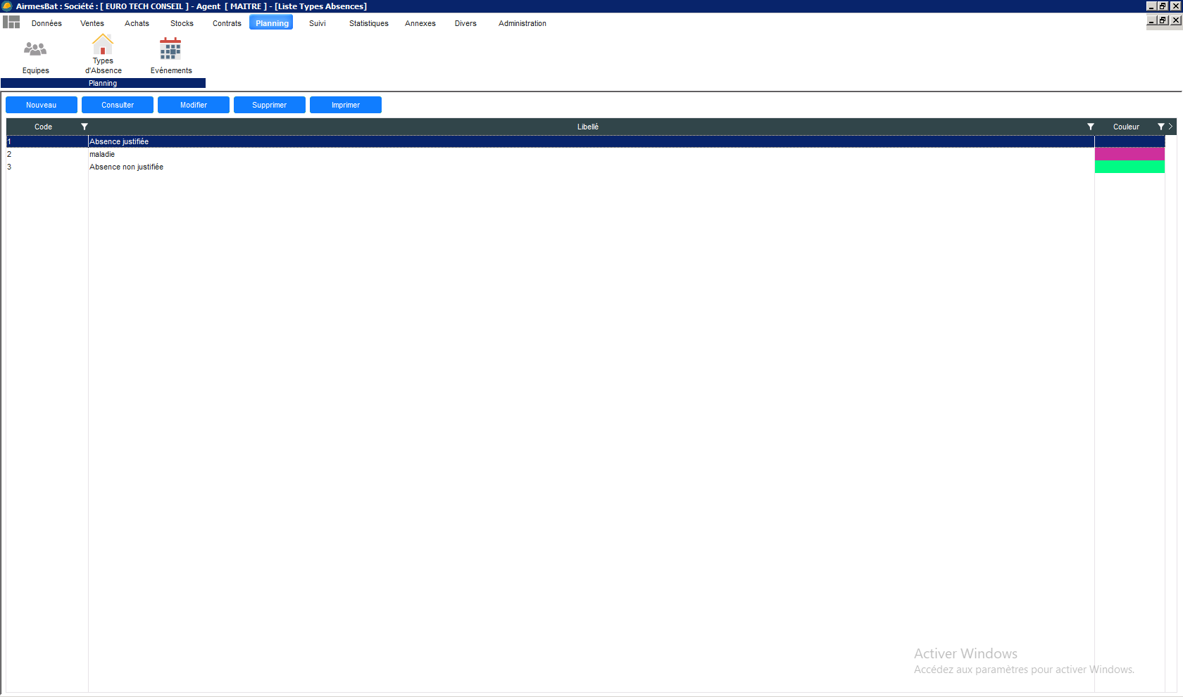Click the Consulter button
Screen dimensions: 1183x697
118,105
